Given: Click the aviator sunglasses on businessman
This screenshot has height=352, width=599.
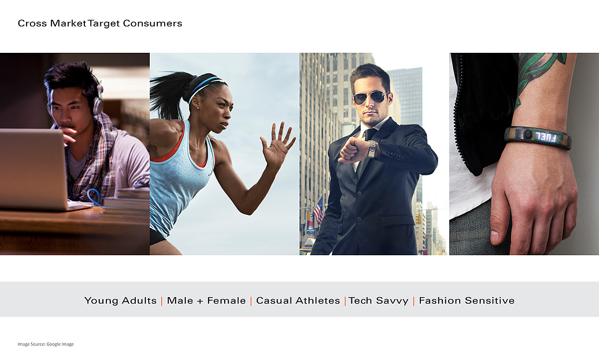Looking at the screenshot, I should click(x=370, y=97).
